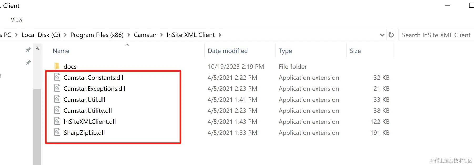Click the SharpZipLib.dll file icon

point(57,132)
